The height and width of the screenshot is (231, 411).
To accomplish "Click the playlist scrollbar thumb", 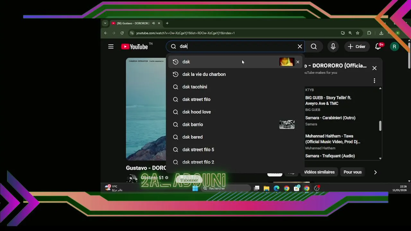I will (x=380, y=126).
